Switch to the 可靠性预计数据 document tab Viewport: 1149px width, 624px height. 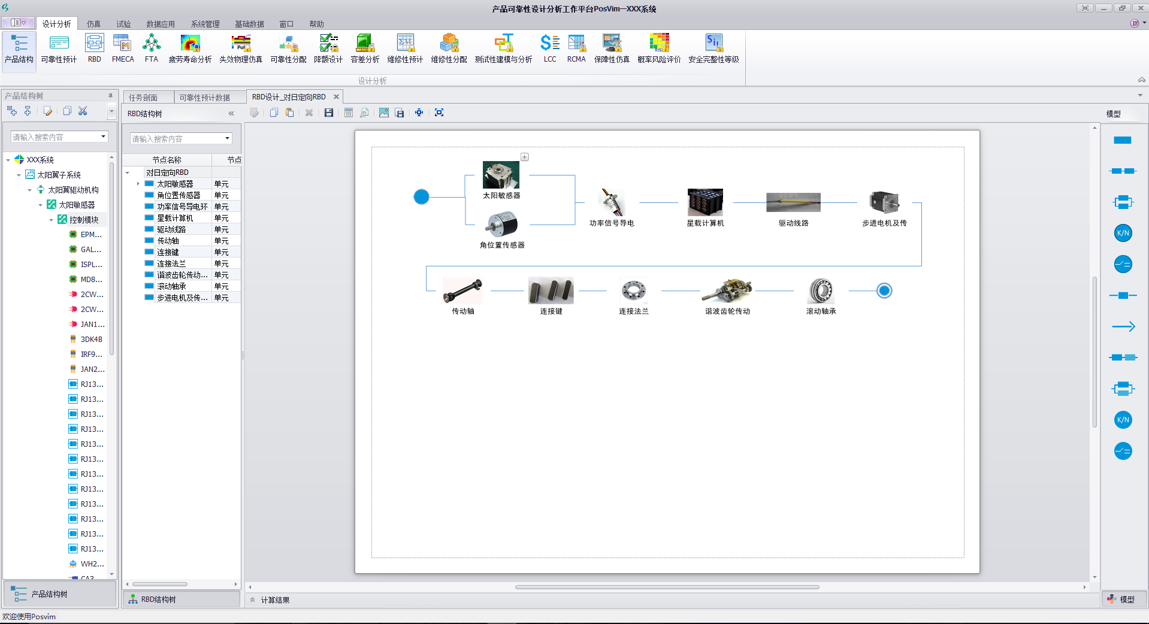coord(204,98)
